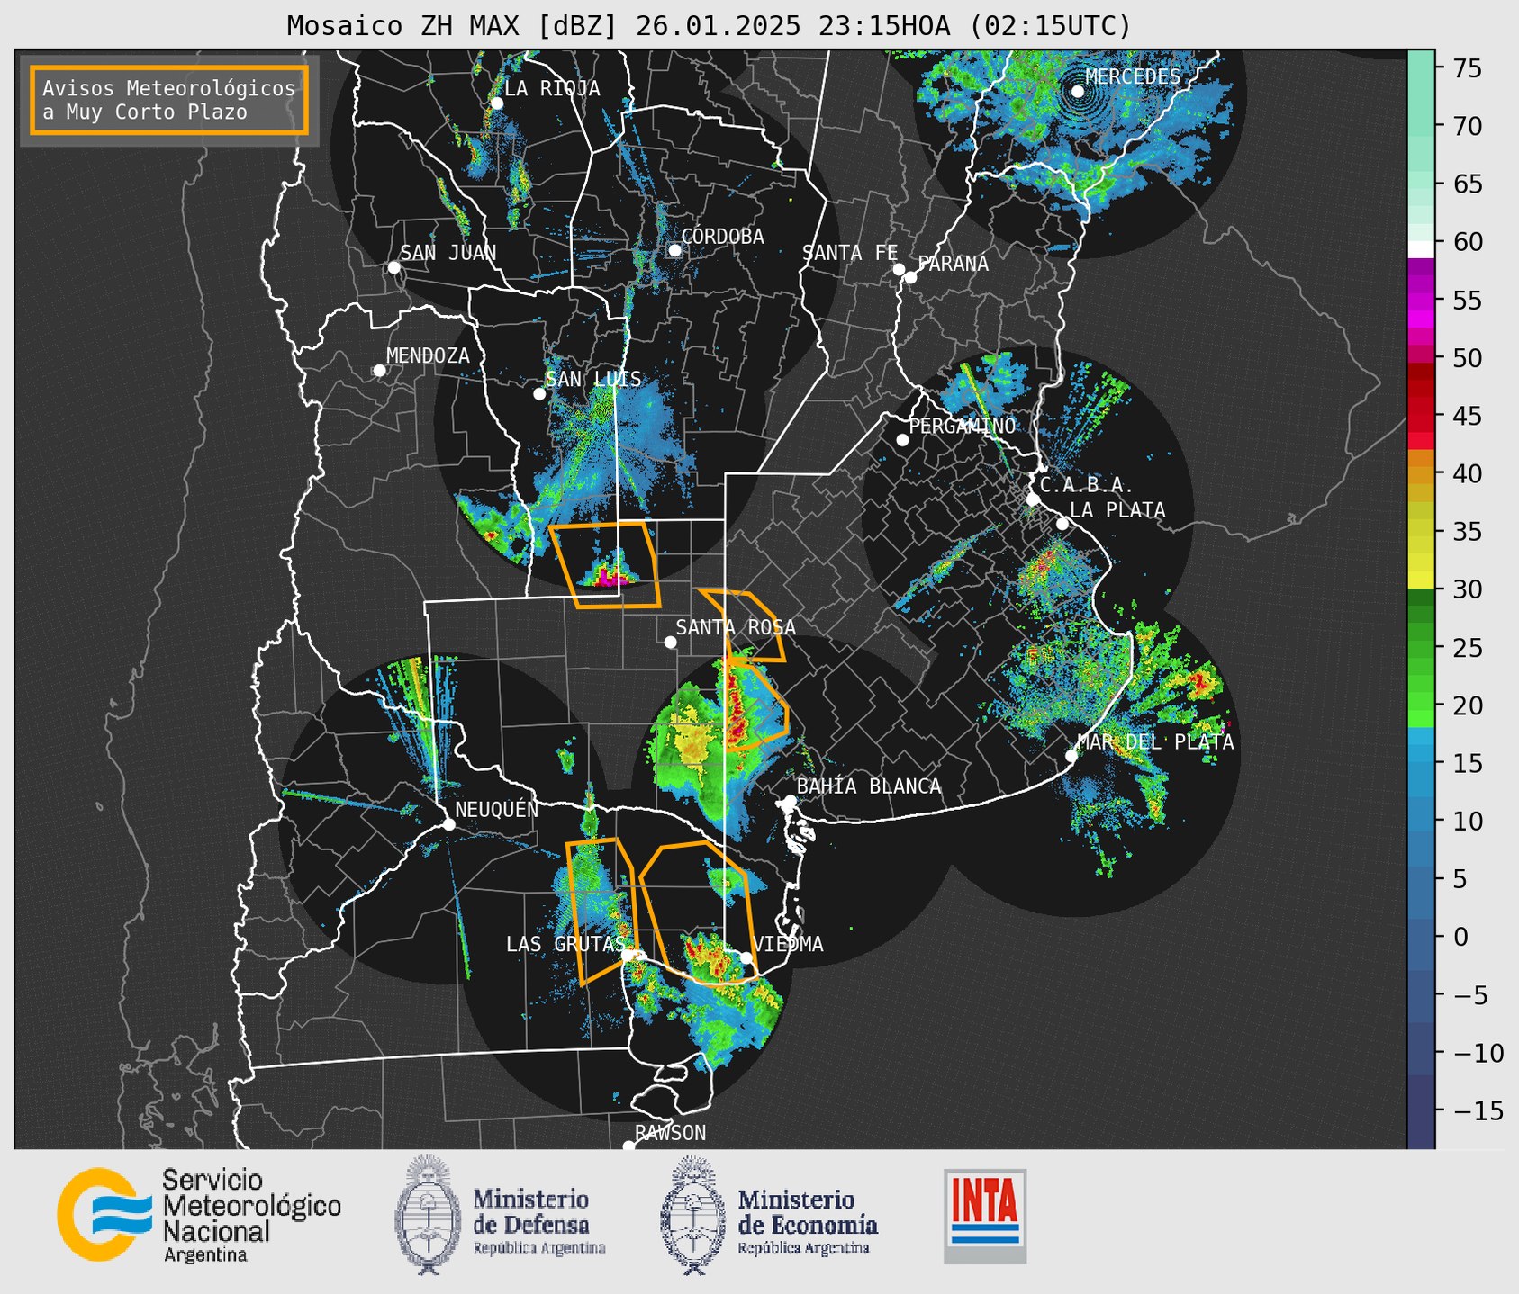Viewport: 1519px width, 1294px height.
Task: Click the magenta 55 dBZ segment on the colorbar
Action: [1421, 301]
